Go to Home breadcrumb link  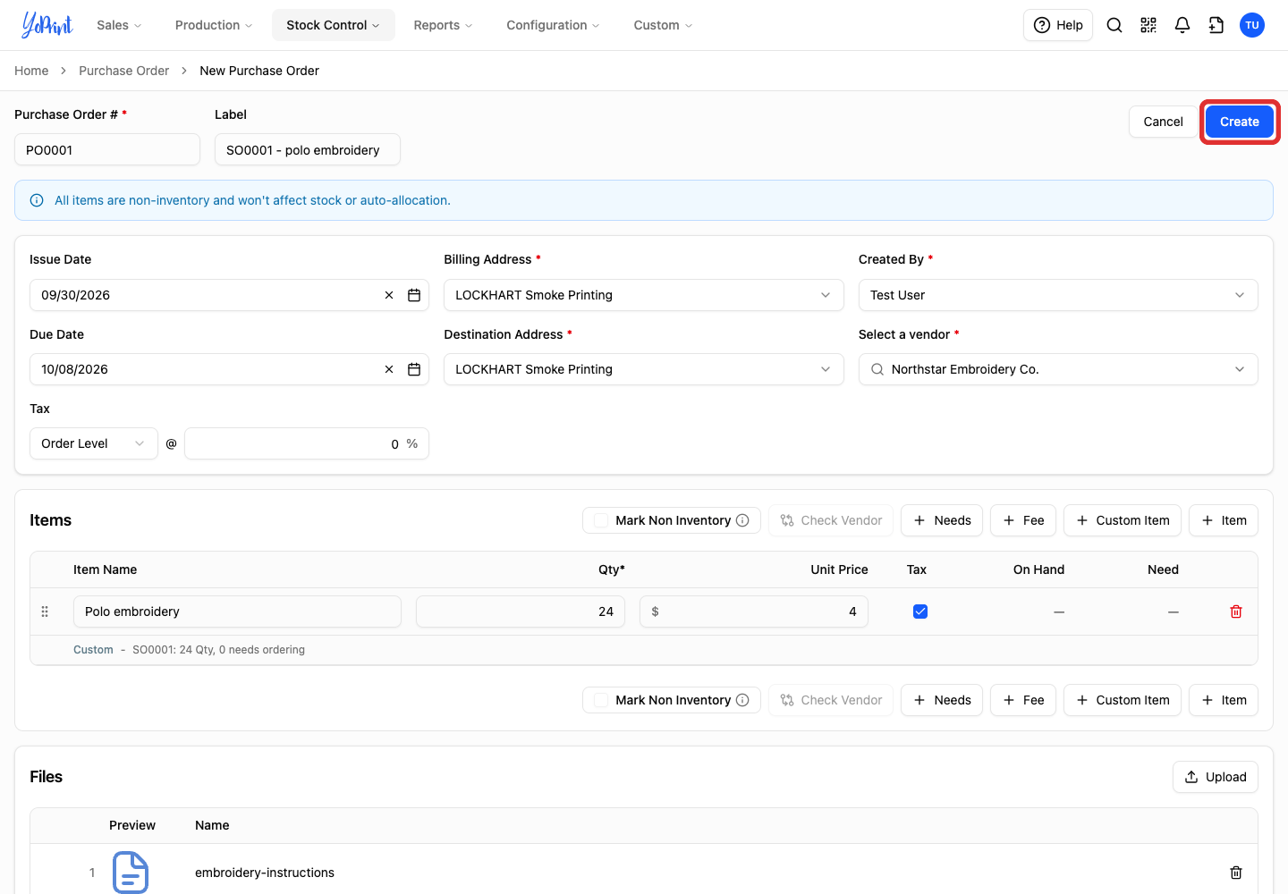point(31,71)
